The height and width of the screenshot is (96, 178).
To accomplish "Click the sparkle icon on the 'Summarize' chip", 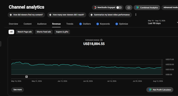I will click(92, 15).
